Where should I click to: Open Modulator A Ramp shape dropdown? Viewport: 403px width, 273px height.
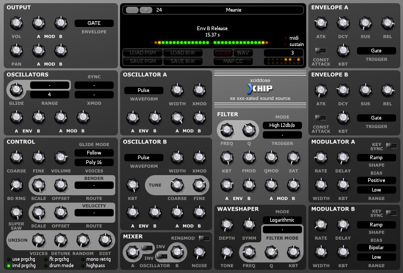click(x=376, y=157)
